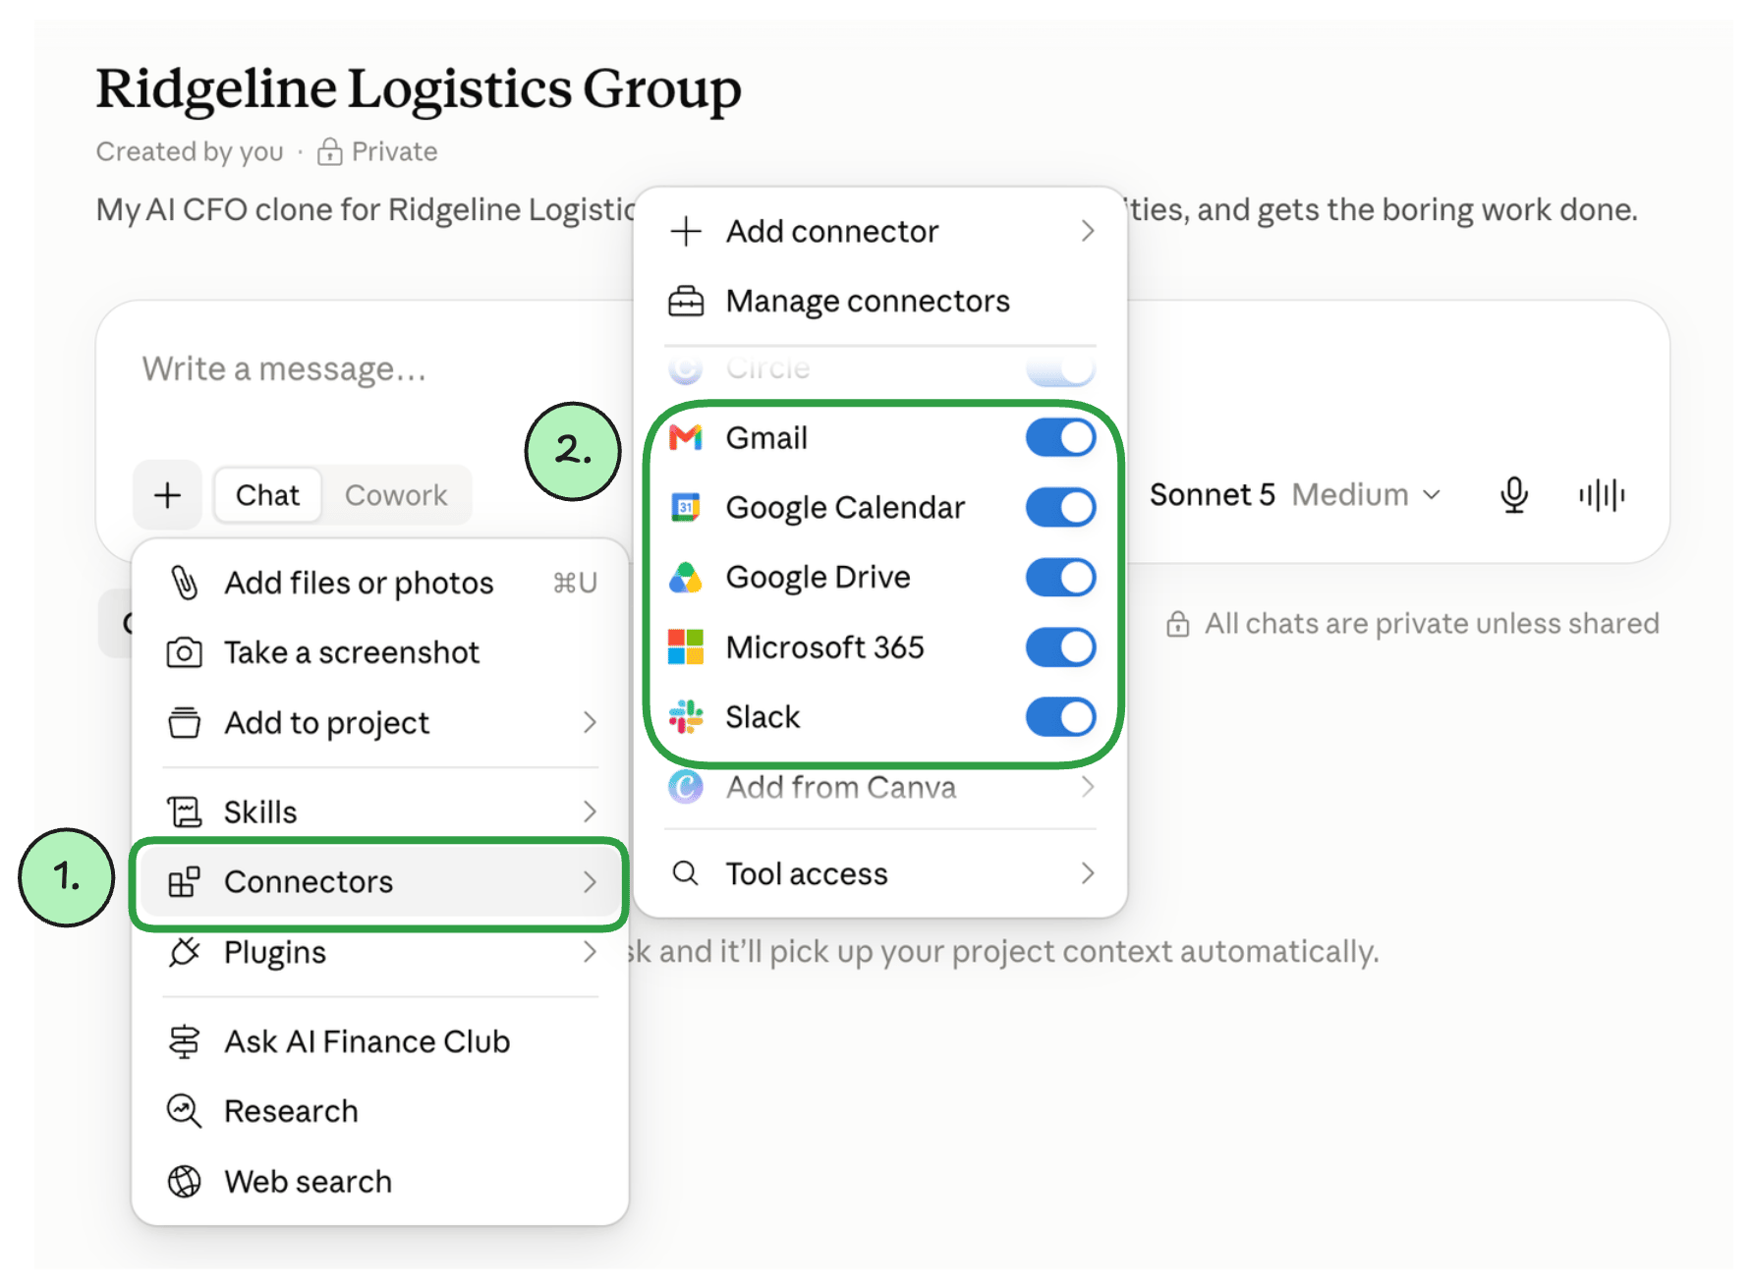Screen dimensions: 1752x1288
Task: Click the paperclip icon for adding files
Action: [x=184, y=583]
